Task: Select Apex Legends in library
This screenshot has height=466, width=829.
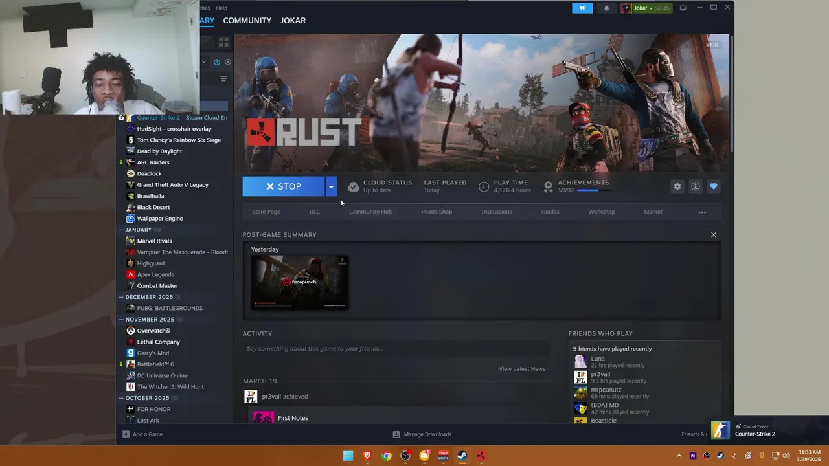Action: point(155,274)
